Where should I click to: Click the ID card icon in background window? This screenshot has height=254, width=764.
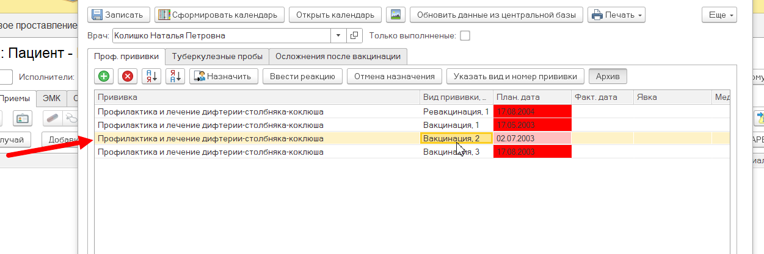pyautogui.click(x=23, y=118)
